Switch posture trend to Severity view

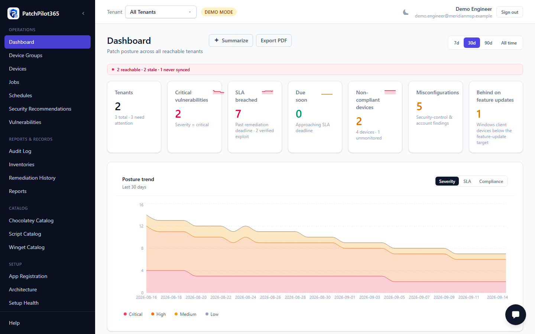[447, 181]
